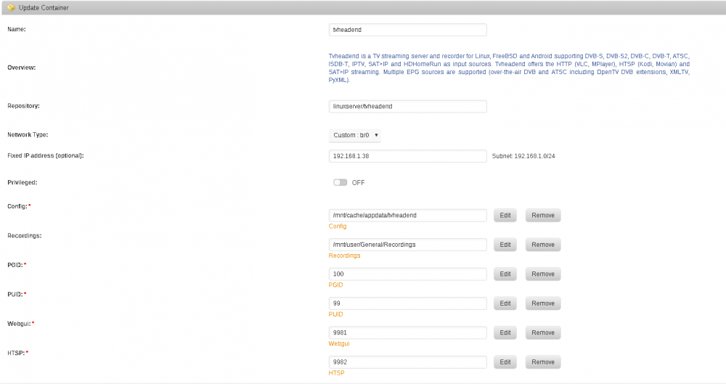726x384 pixels.
Task: Click the Config path input field
Action: [x=407, y=216]
